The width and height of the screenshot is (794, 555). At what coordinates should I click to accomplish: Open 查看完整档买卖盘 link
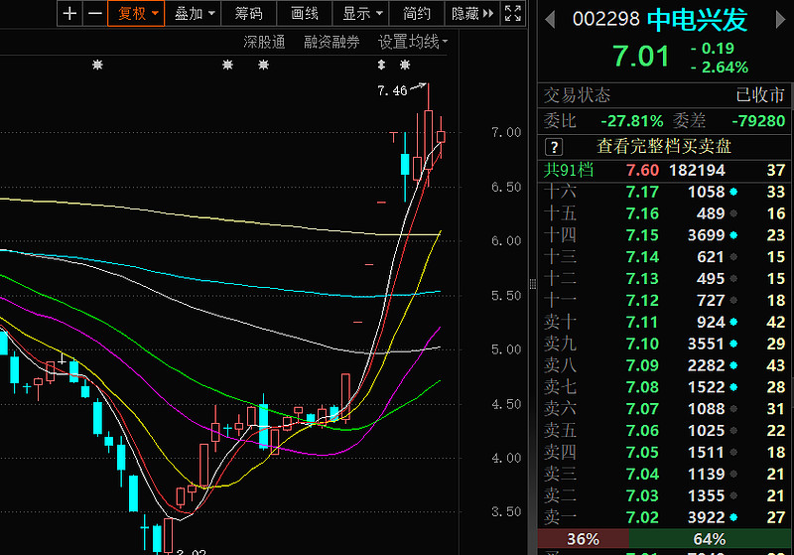pyautogui.click(x=664, y=146)
